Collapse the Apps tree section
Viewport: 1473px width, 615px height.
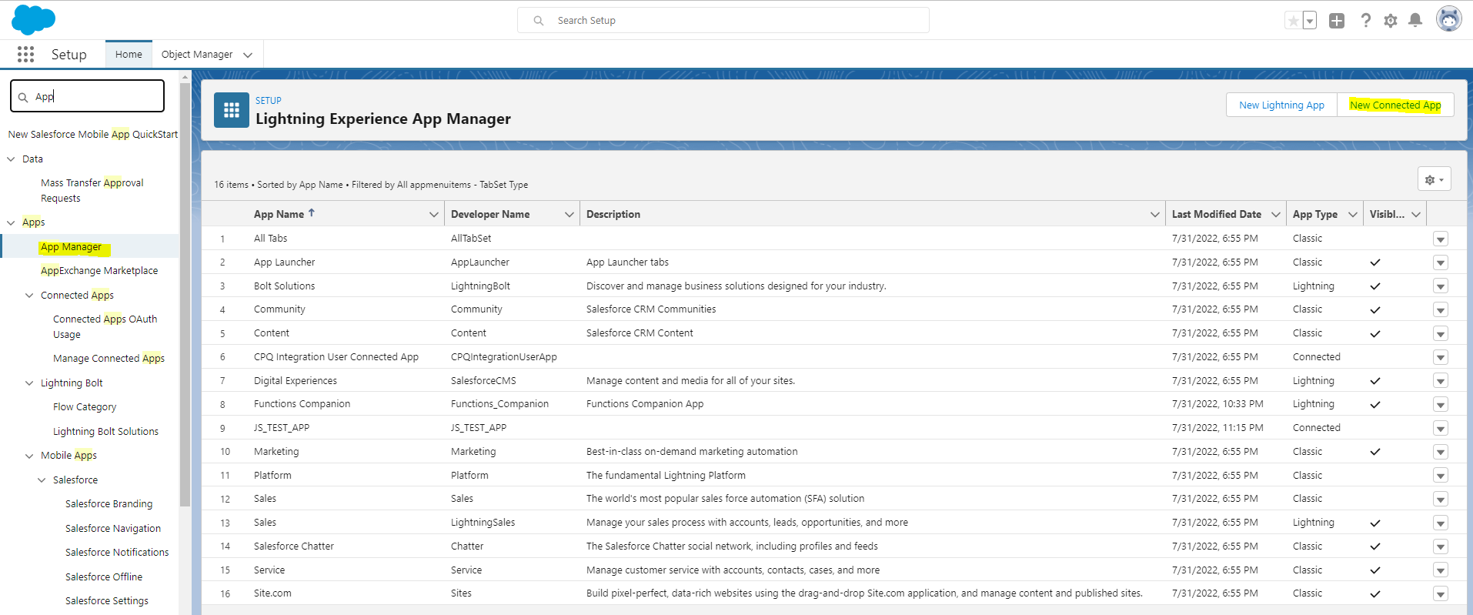(x=11, y=222)
